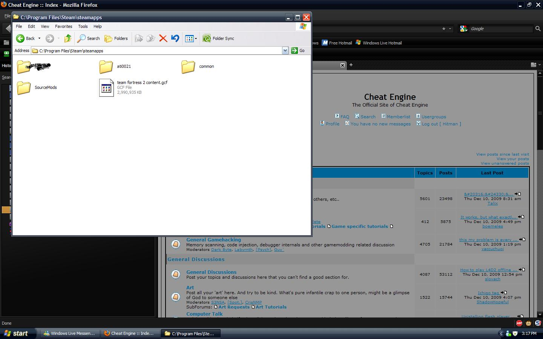This screenshot has height=339, width=543.
Task: Open the Art Requests subforum
Action: [234, 307]
